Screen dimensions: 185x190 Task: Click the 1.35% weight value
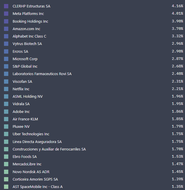coord(177,187)
